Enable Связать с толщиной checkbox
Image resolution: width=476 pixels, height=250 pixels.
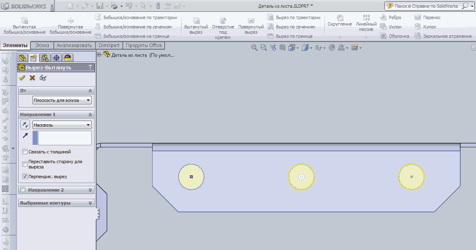(25, 151)
